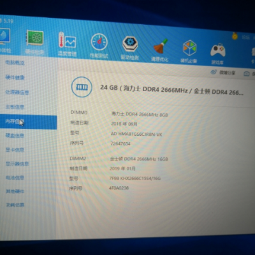The image size is (255, 255).
Task: Click the camera screenshot icon
Action: pyautogui.click(x=246, y=73)
